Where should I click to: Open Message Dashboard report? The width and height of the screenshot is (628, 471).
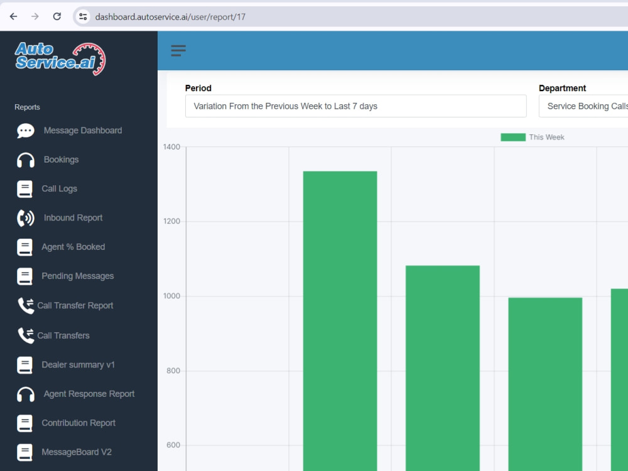pyautogui.click(x=83, y=131)
